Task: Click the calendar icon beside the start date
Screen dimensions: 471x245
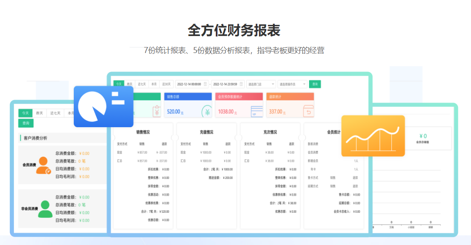Action: tap(205, 84)
